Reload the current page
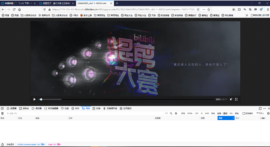The image size is (270, 147). (x=14, y=9)
